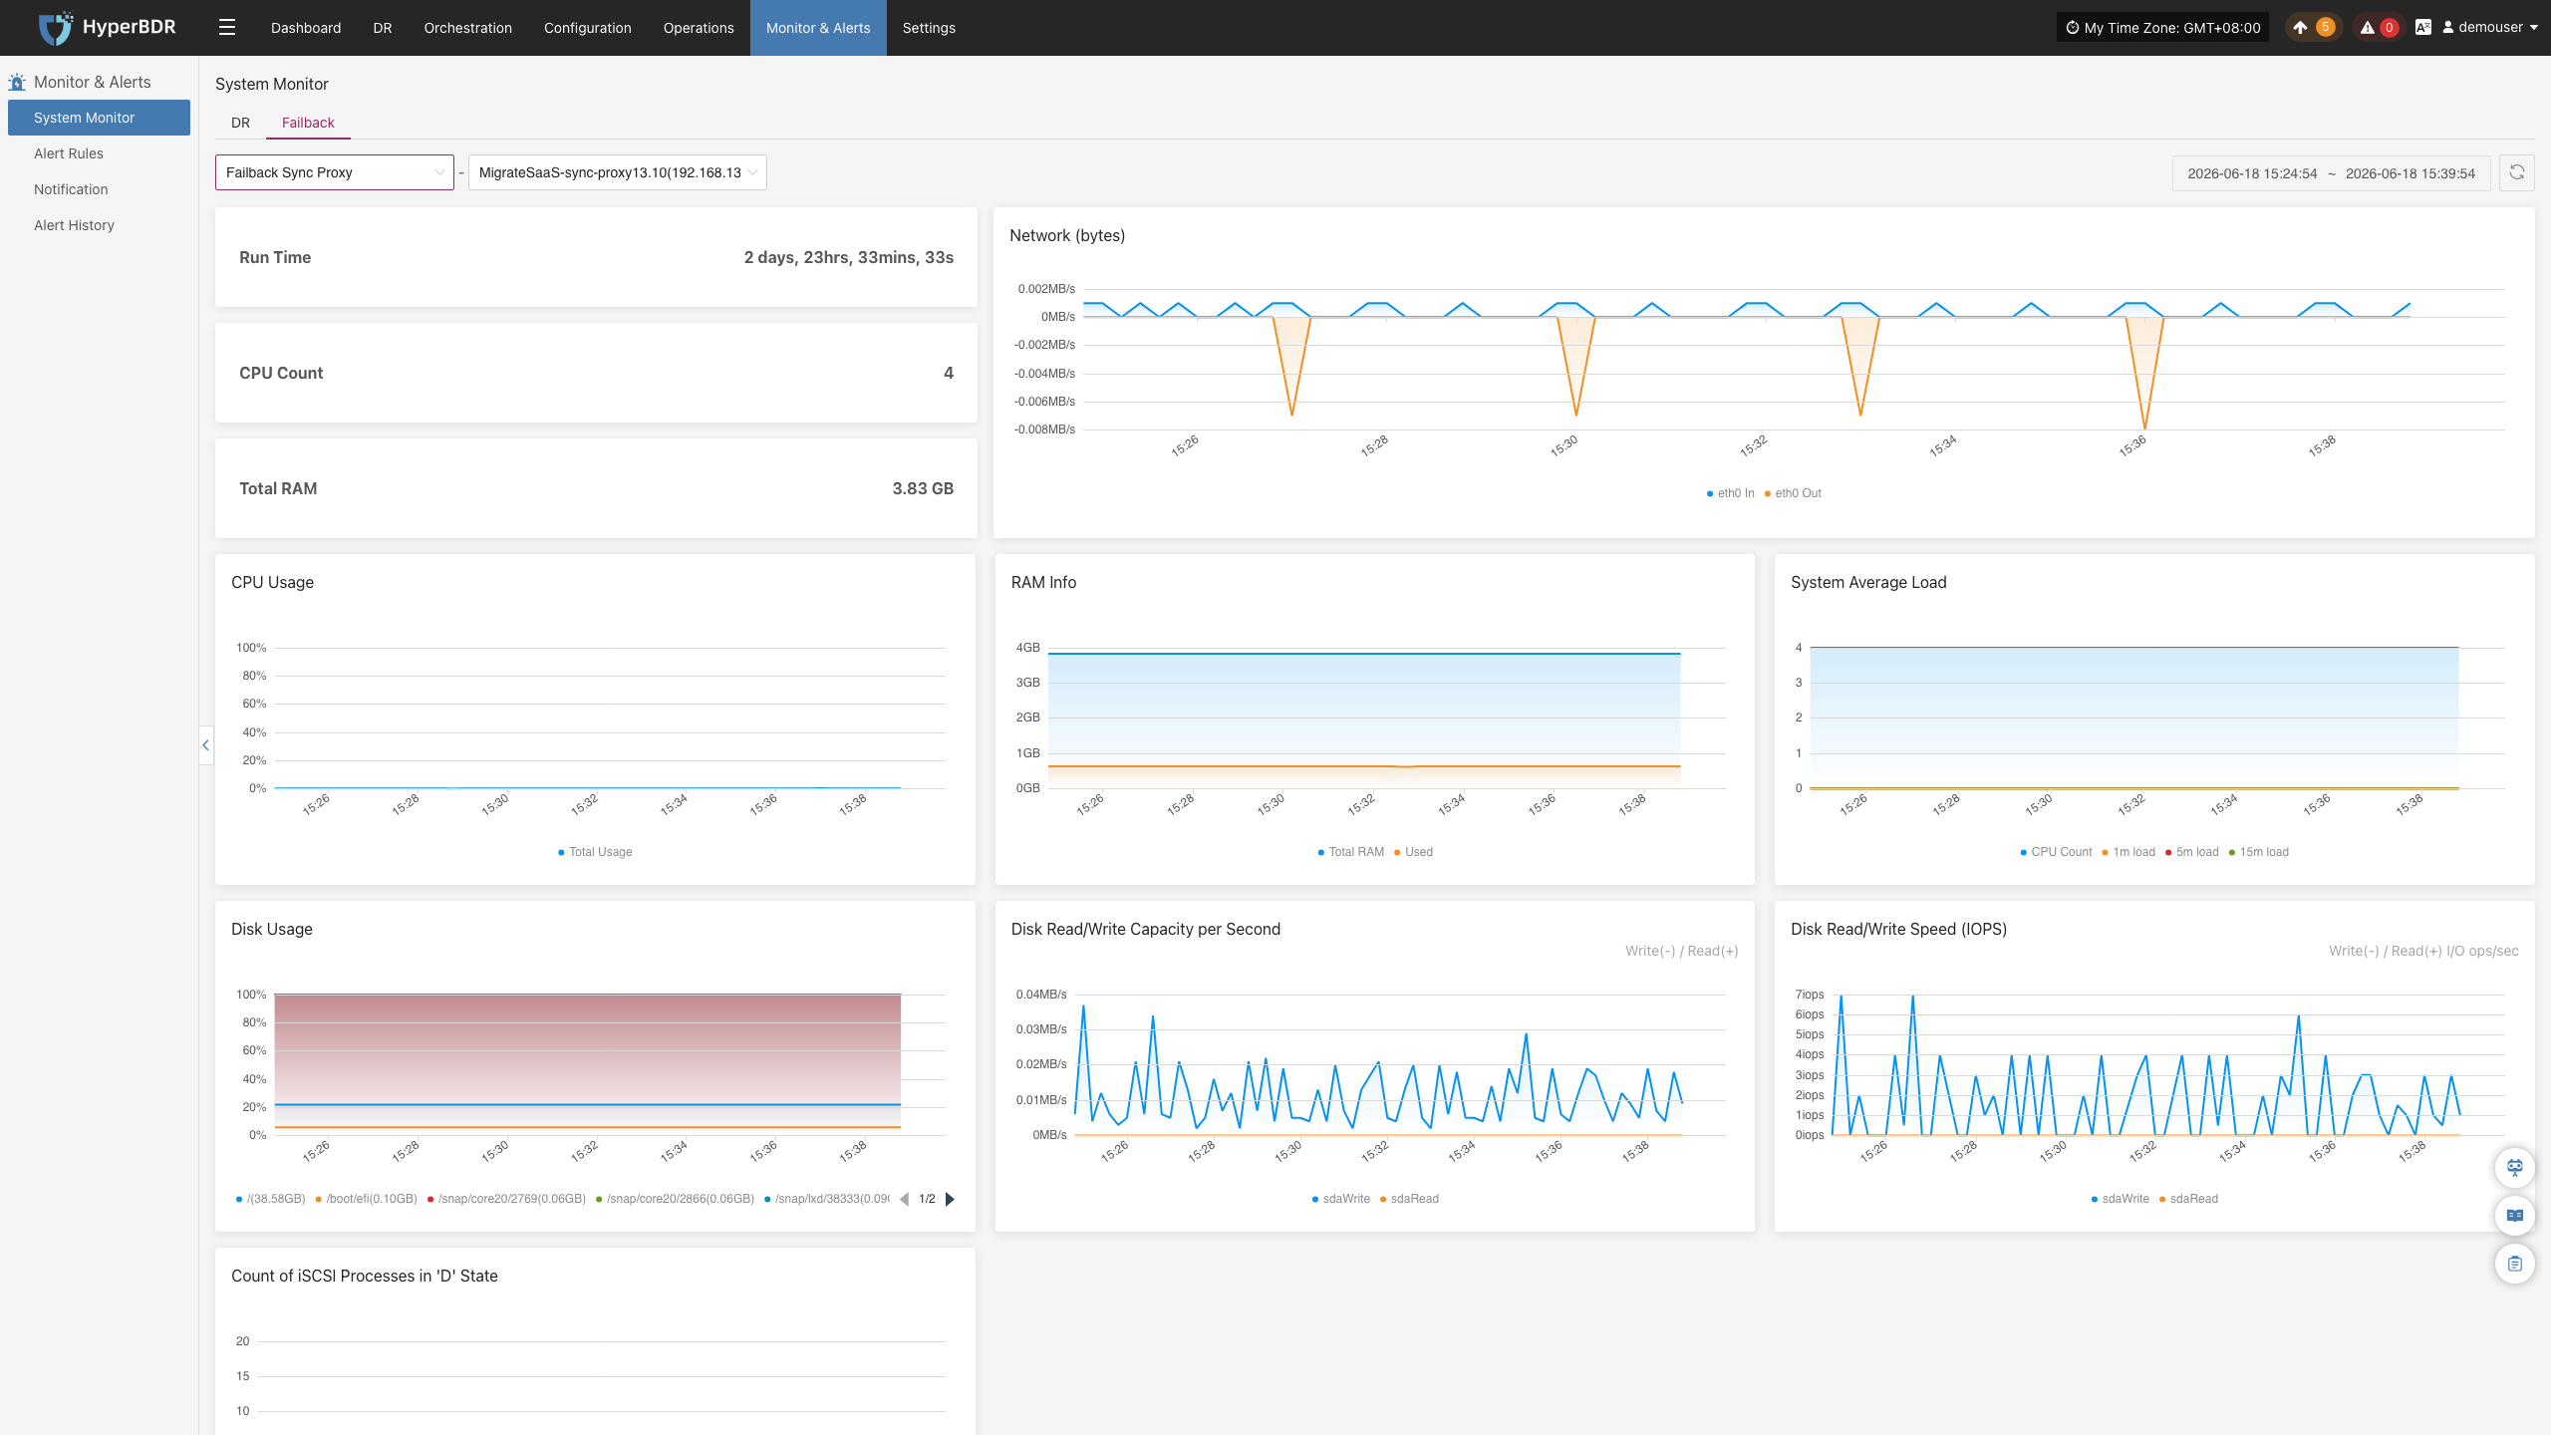
Task: Open the AI assistant robot floating button
Action: click(2515, 1167)
